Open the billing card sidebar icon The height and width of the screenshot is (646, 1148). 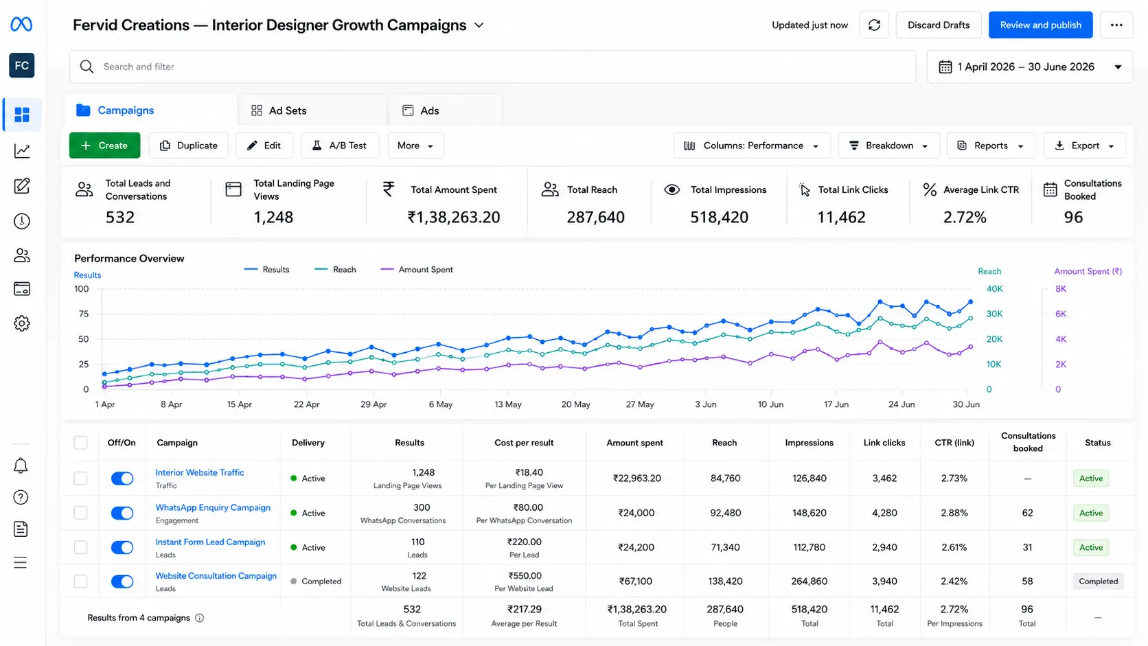pos(22,289)
